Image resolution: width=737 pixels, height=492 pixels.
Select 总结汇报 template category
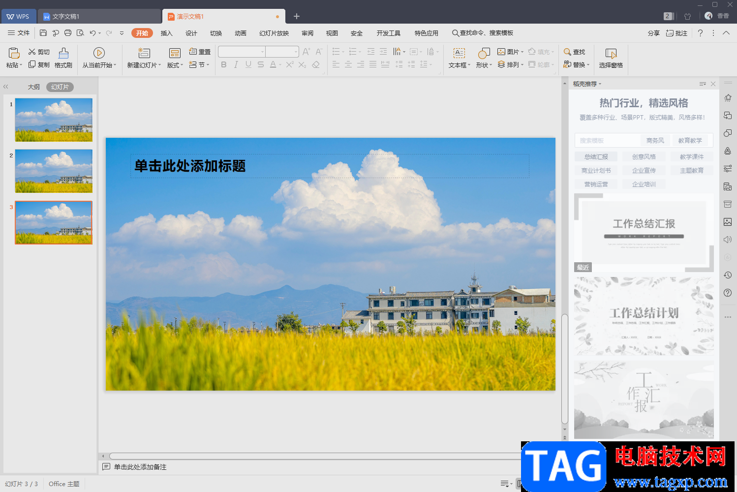coord(596,157)
